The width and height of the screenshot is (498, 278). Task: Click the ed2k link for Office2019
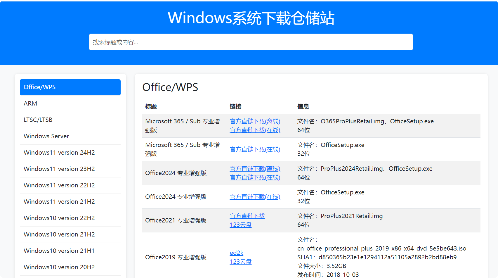pos(237,253)
